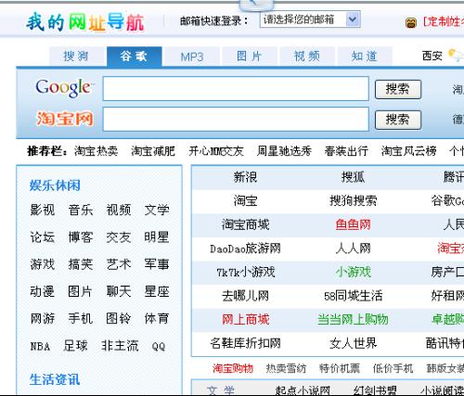Open the 手机 category link
The width and height of the screenshot is (464, 396).
(81, 318)
